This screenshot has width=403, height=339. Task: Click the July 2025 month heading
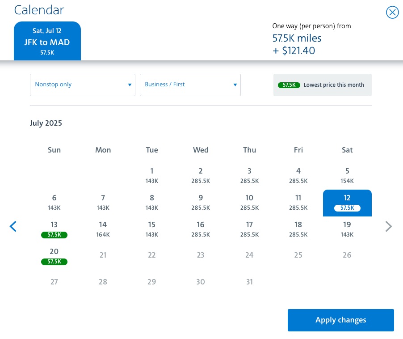tap(46, 123)
